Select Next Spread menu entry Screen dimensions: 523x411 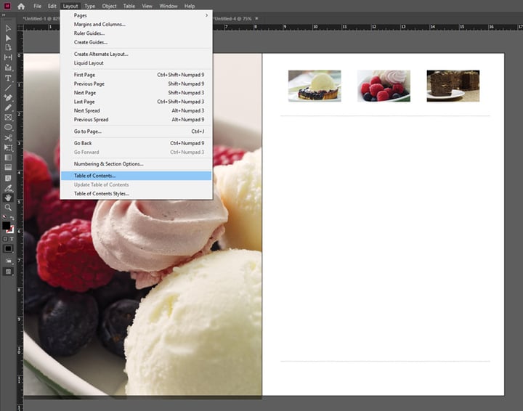click(136, 110)
